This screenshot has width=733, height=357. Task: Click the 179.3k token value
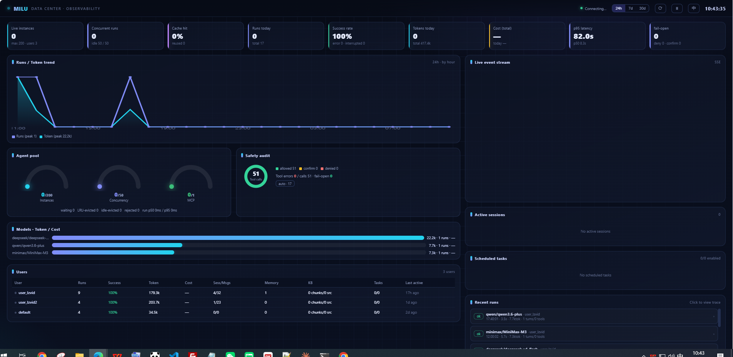pos(154,293)
